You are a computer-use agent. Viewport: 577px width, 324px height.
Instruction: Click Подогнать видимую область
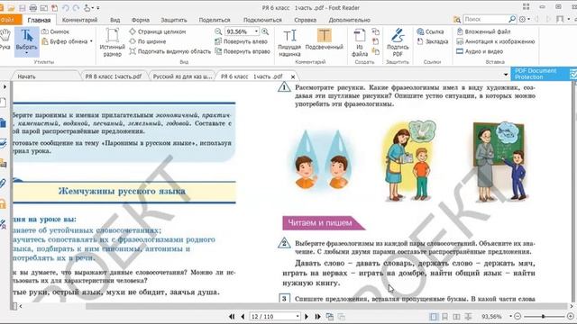coord(170,51)
